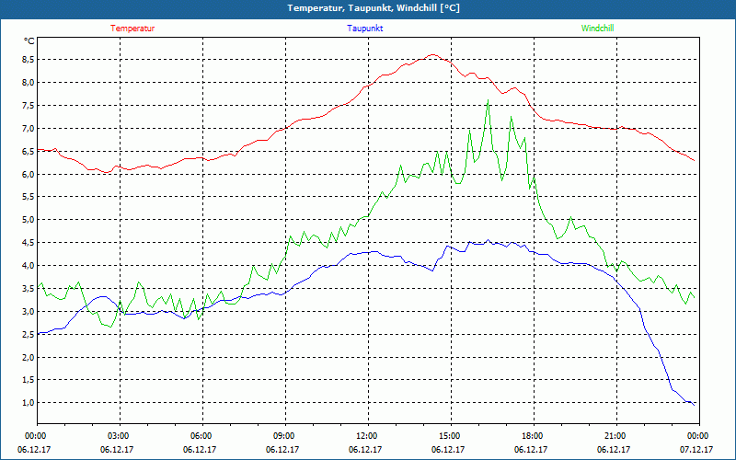Click the °C unit label on y-axis
736x460 pixels.
coord(29,40)
